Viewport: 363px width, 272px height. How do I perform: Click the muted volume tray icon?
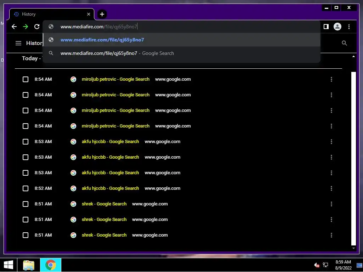317,265
